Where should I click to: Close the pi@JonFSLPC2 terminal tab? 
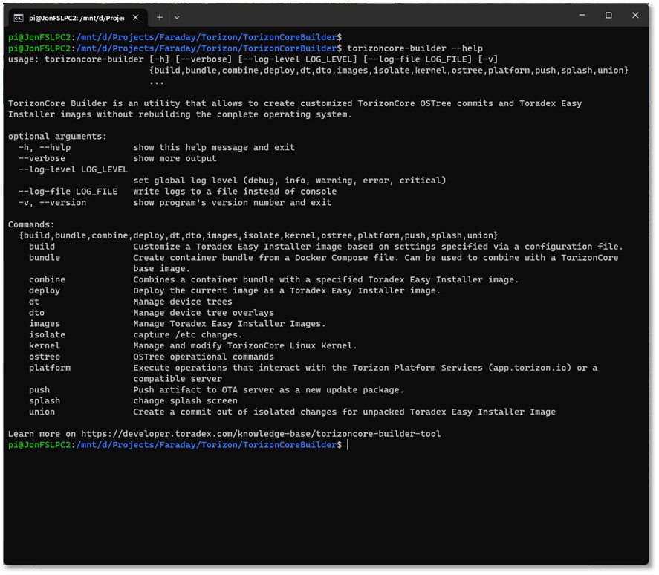(x=135, y=17)
